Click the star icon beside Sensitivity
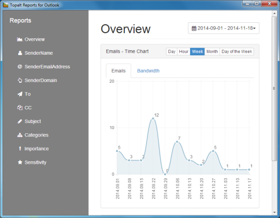Viewport: 280px width, 218px height. pos(20,162)
